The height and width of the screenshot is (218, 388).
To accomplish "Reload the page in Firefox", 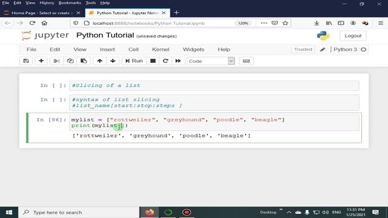I will 32,23.
